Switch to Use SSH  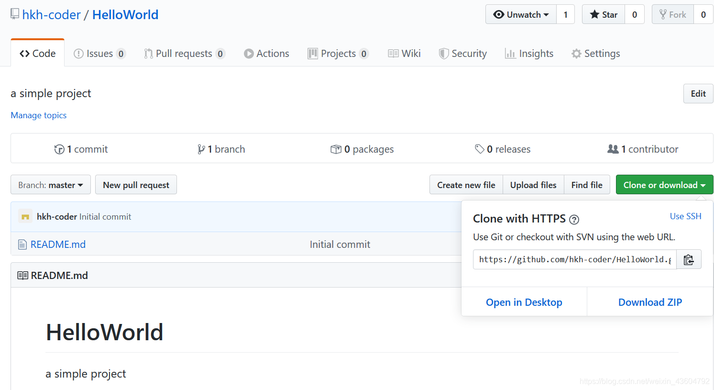(x=685, y=216)
